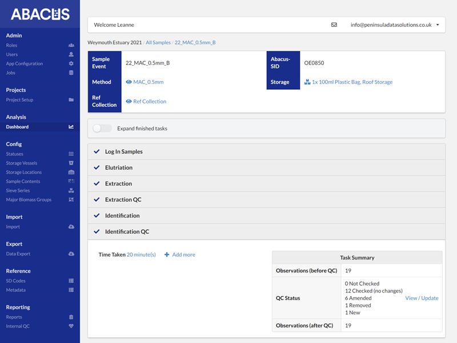Toggle the Expand finished tasks switch
The image size is (457, 343).
(x=103, y=129)
